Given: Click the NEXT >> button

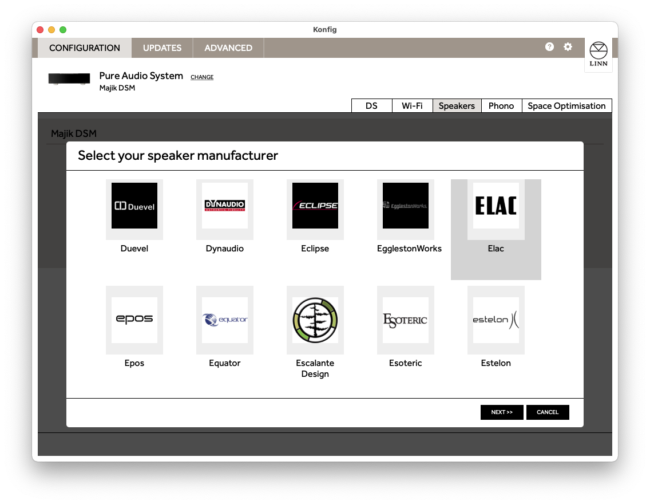Looking at the screenshot, I should pos(502,412).
